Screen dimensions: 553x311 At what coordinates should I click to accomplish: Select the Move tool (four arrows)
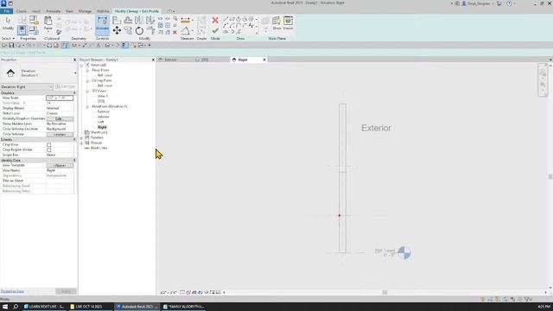coord(117,31)
